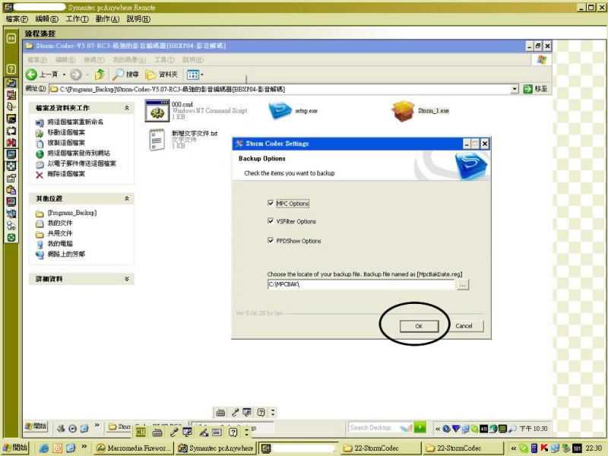Open the [Programs_Backup] folder link
This screenshot has width=608, height=456.
tap(72, 213)
